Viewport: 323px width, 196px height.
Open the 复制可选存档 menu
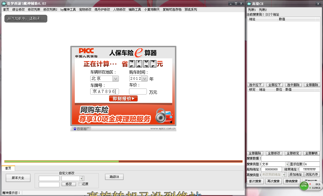pyautogui.click(x=172, y=10)
